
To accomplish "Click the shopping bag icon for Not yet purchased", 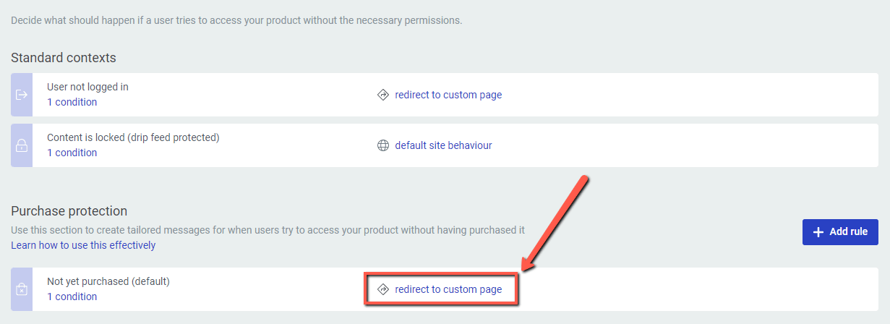I will coord(22,289).
